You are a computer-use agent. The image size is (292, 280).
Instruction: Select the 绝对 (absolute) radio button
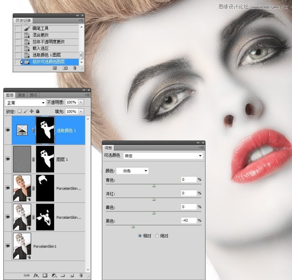(x=157, y=236)
